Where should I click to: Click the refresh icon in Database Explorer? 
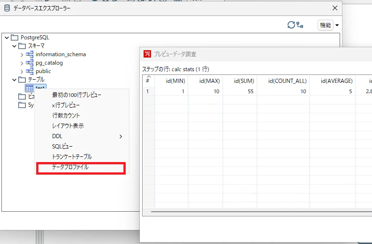pos(291,25)
